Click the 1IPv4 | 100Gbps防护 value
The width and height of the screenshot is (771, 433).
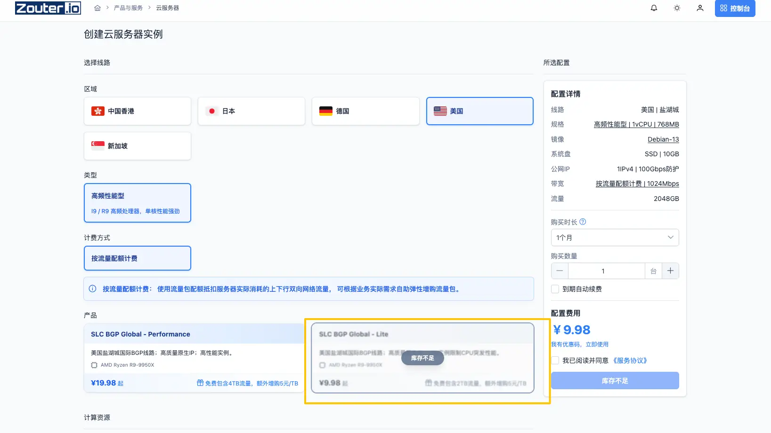[x=648, y=169]
